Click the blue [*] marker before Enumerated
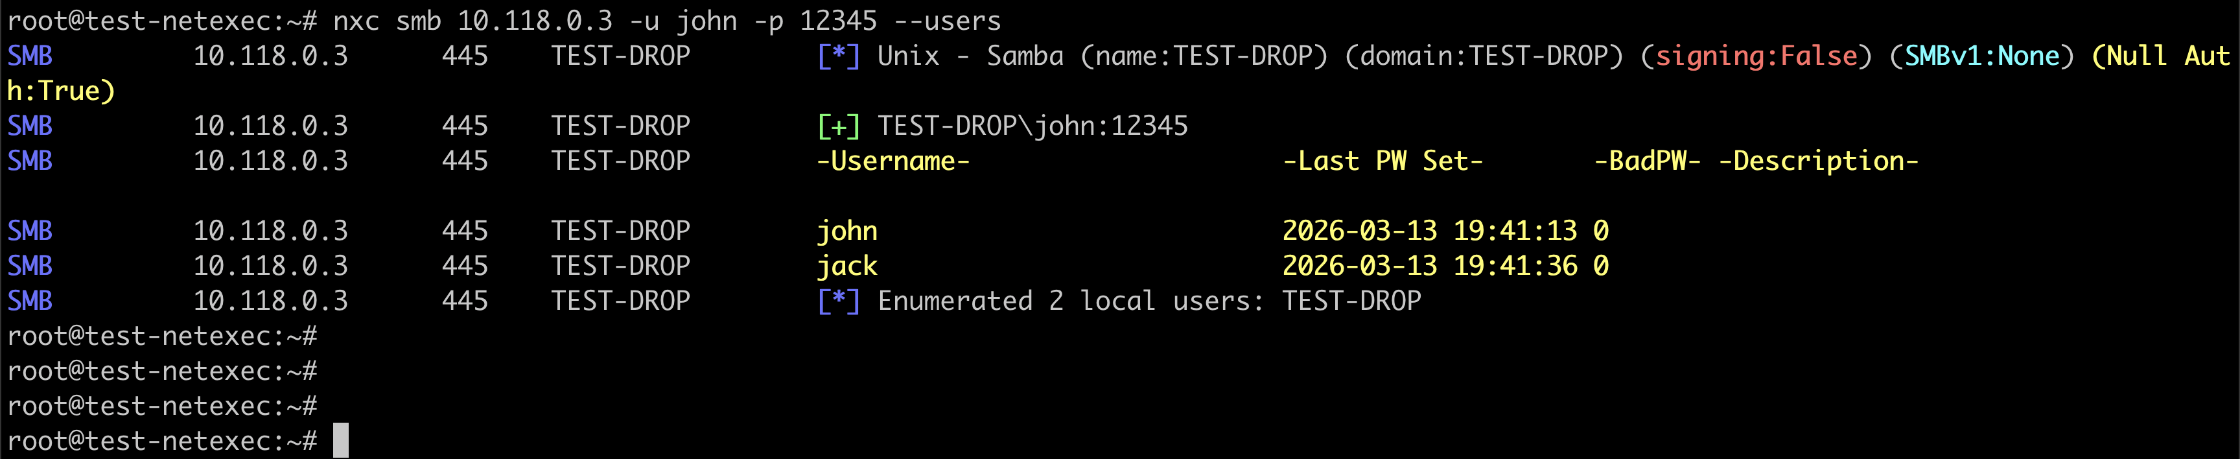The height and width of the screenshot is (459, 2240). tap(838, 301)
